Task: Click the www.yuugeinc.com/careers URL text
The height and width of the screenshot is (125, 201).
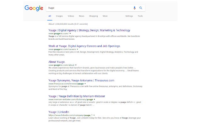Action: click(62, 49)
